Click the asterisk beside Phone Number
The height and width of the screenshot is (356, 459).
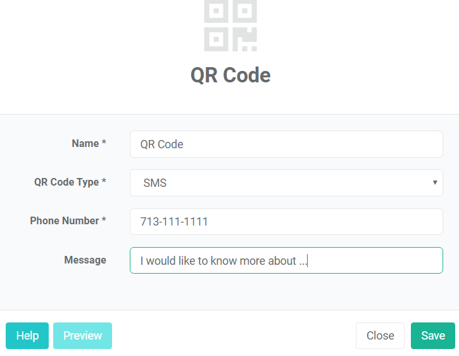pos(104,219)
